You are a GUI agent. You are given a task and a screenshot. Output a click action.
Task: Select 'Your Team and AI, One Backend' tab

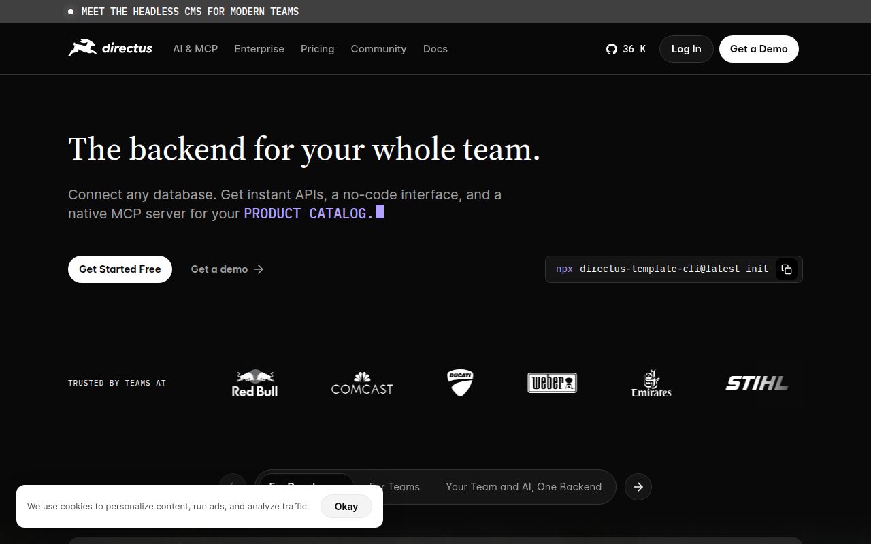[523, 487]
